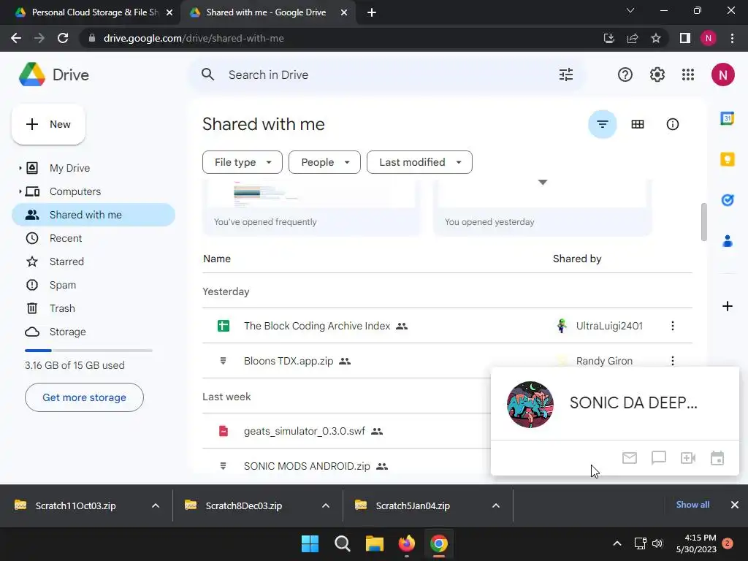This screenshot has width=748, height=561.
Task: Select Bloons TDX.app.zip file
Action: (288, 361)
